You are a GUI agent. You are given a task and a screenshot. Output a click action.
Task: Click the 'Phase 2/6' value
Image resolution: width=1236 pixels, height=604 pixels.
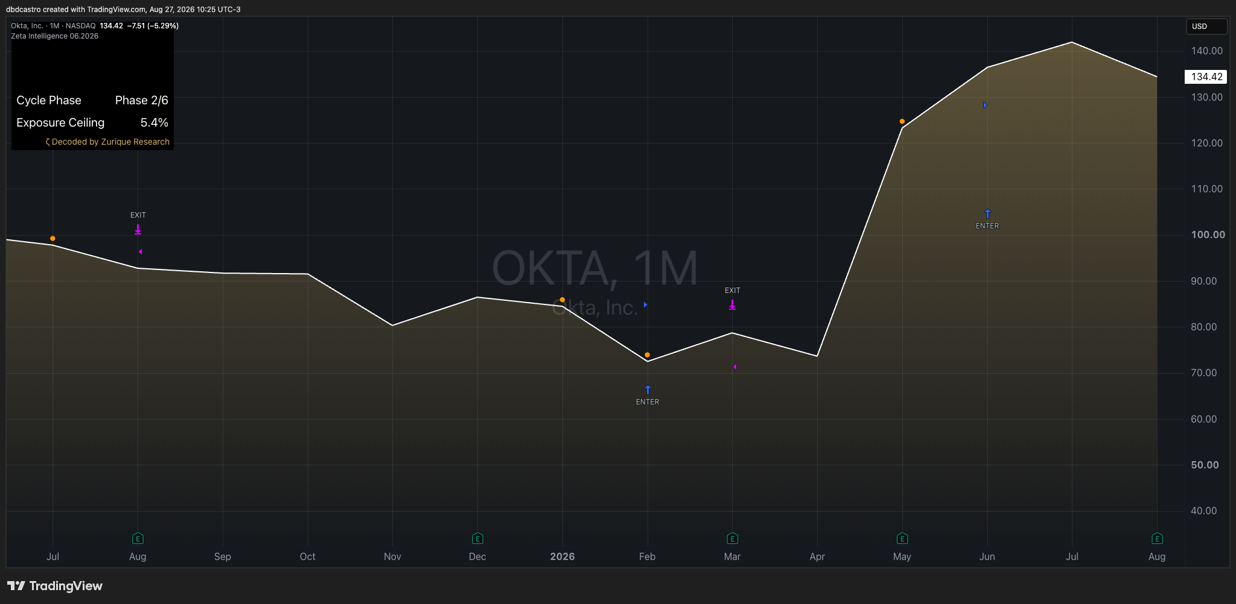point(142,100)
